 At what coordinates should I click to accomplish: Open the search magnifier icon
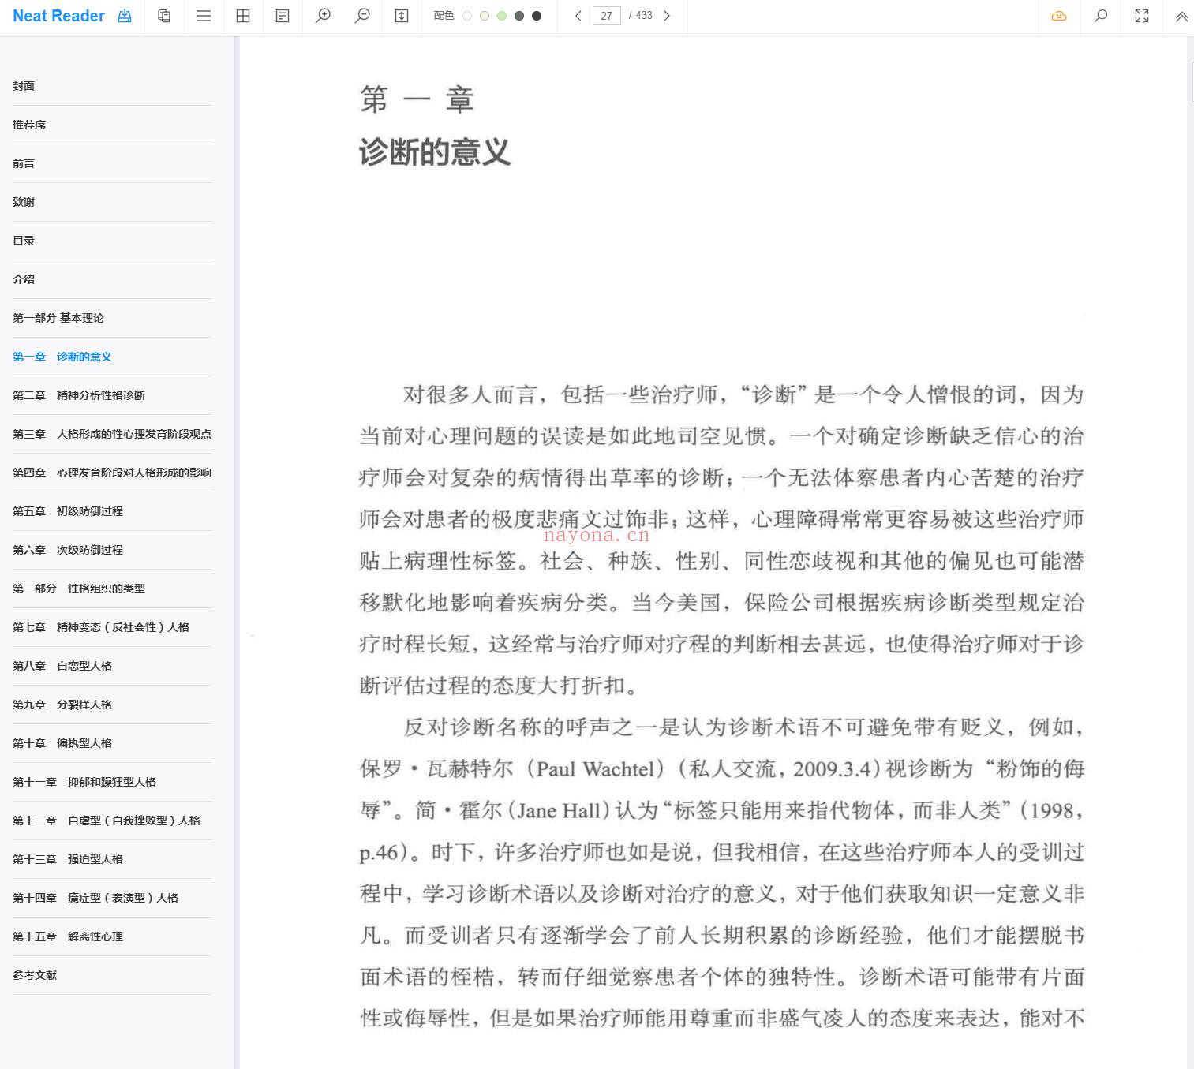click(1101, 16)
